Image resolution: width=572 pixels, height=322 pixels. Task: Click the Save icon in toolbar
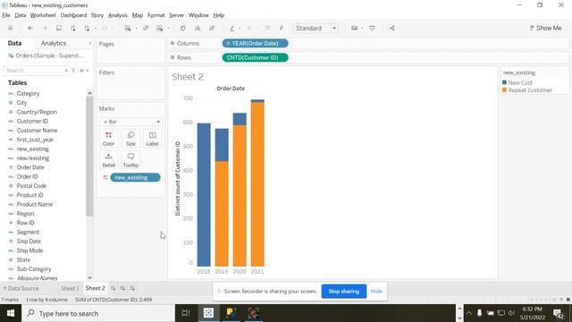coord(59,28)
